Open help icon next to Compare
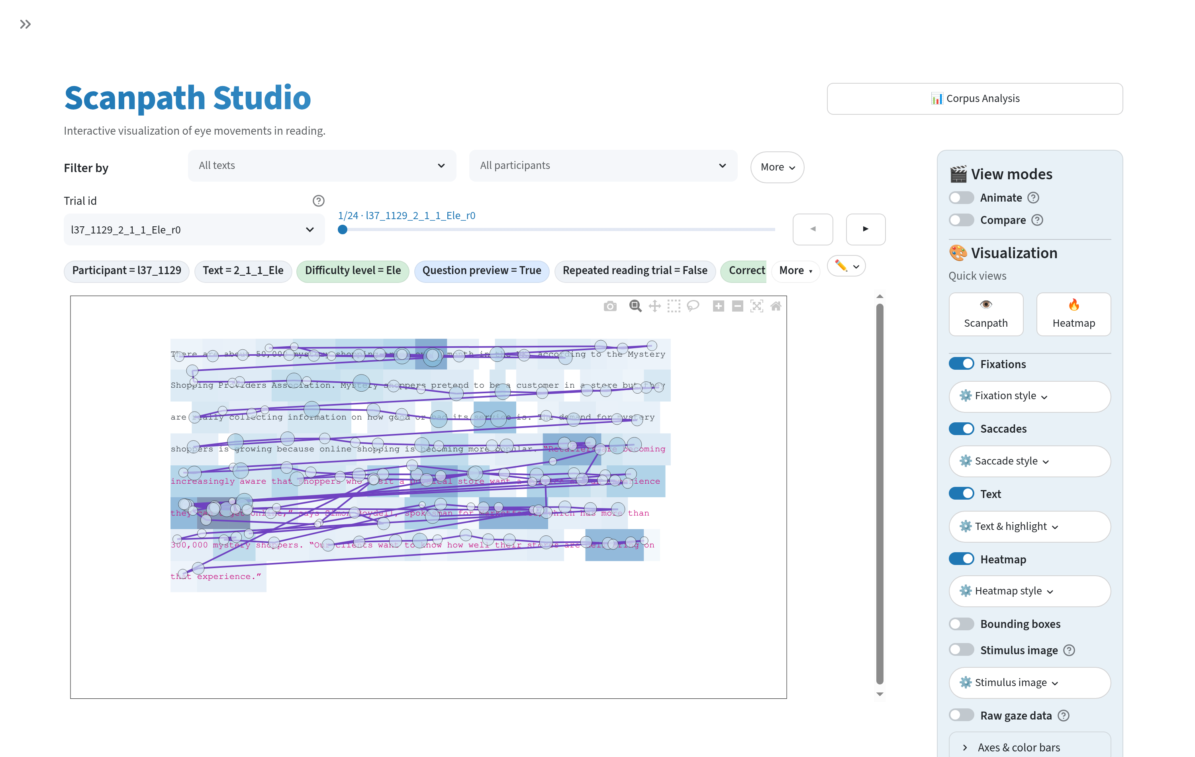Image resolution: width=1195 pixels, height=757 pixels. (1037, 220)
